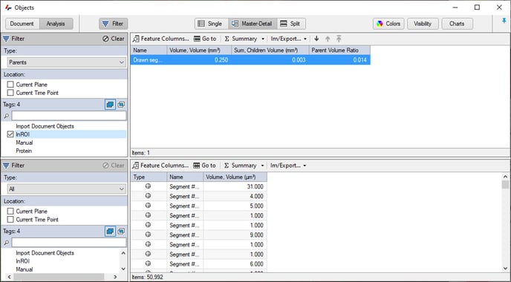Click the move up arrow icon

328,39
